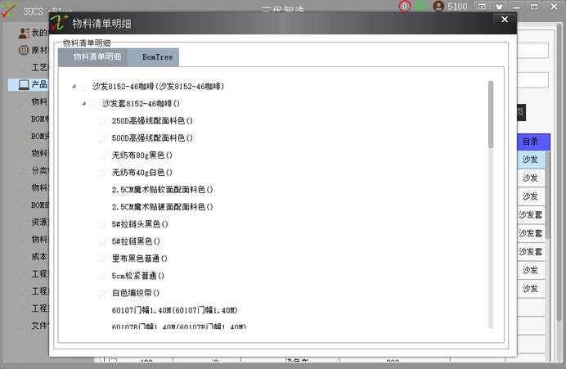Collapse the 沙发套8152-46咖啡 child node
This screenshot has width=566, height=369.
[x=83, y=104]
